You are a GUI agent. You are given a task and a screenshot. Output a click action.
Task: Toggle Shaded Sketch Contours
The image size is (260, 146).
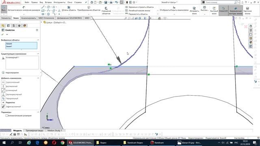(x=236, y=11)
